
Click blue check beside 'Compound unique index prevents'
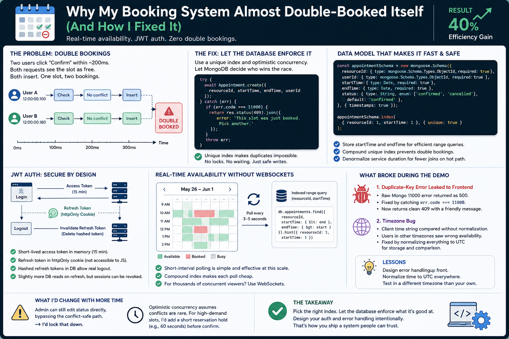(337, 152)
